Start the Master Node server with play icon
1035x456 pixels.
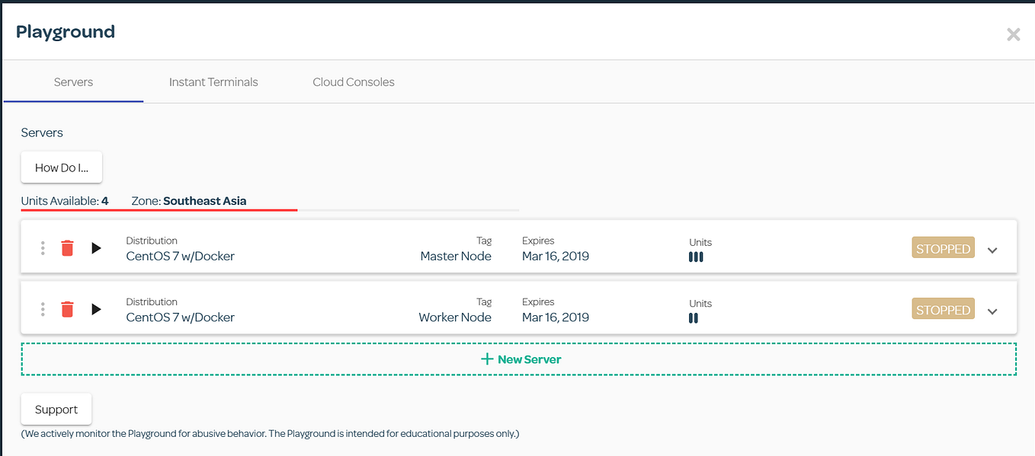(96, 248)
